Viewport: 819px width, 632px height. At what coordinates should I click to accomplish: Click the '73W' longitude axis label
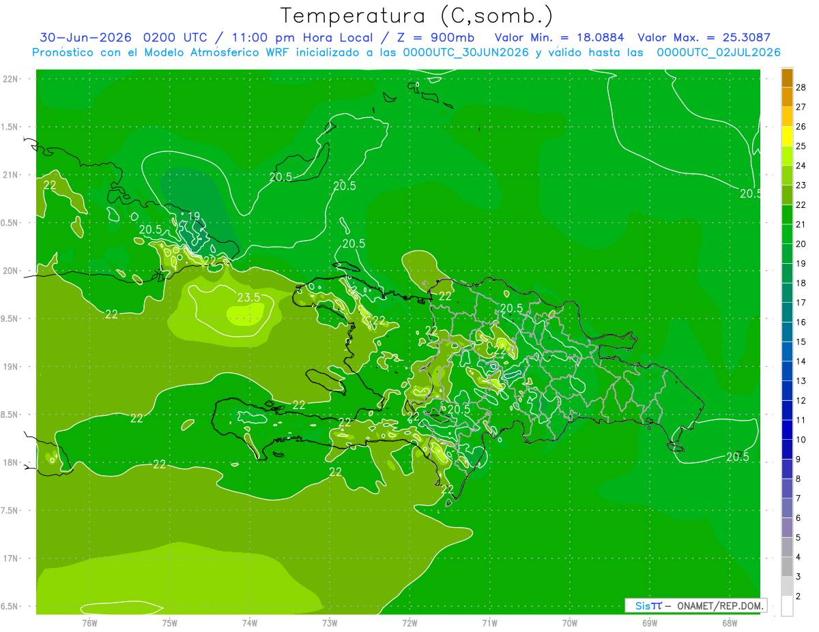point(330,622)
